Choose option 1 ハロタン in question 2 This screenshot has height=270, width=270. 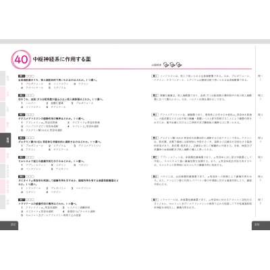(28, 103)
